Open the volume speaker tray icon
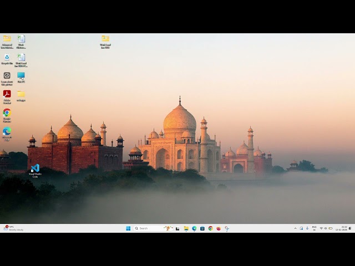 coord(326,228)
